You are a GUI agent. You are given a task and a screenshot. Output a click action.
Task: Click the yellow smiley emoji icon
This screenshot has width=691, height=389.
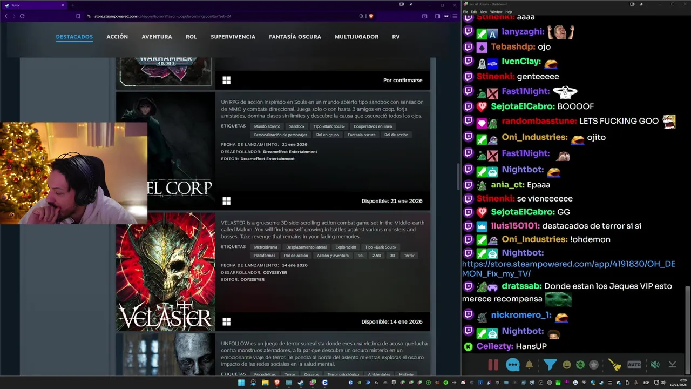(x=566, y=365)
